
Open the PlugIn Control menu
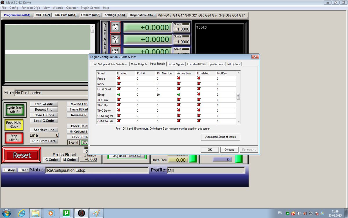tap(90, 8)
